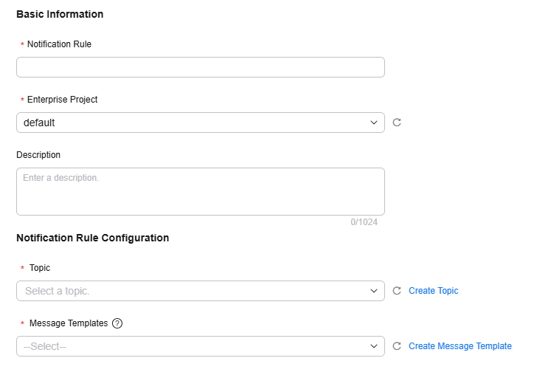Click the Notification Rule field label
Screen dimensions: 534x375
point(59,44)
